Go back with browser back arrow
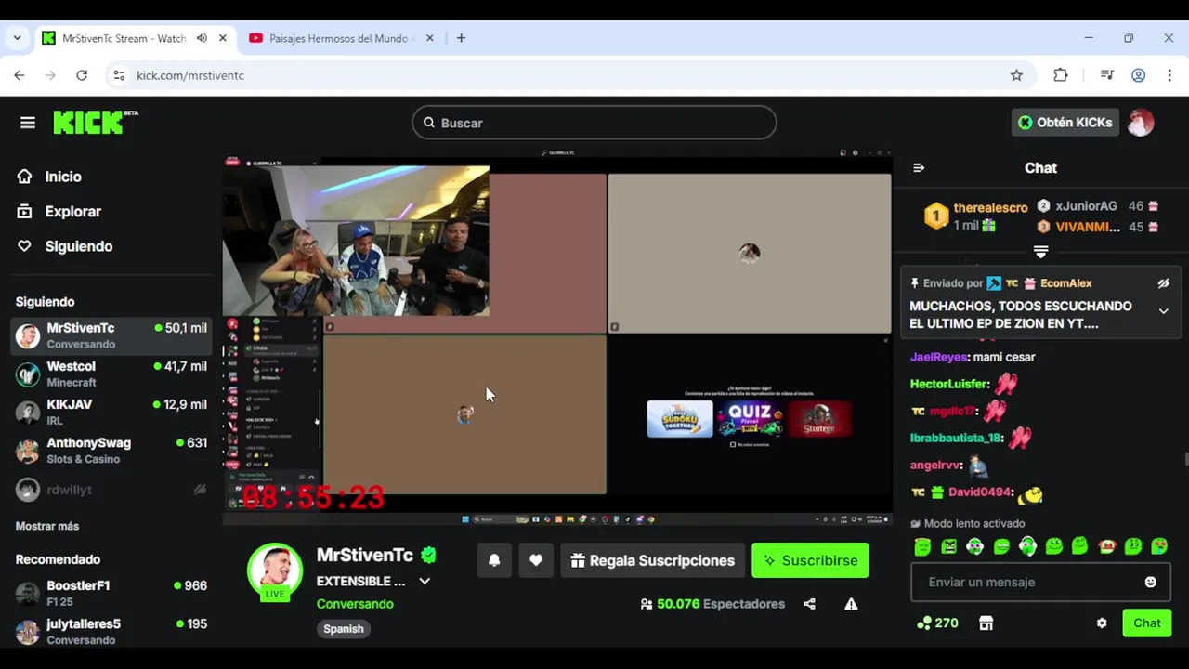This screenshot has height=669, width=1189. pos(20,75)
